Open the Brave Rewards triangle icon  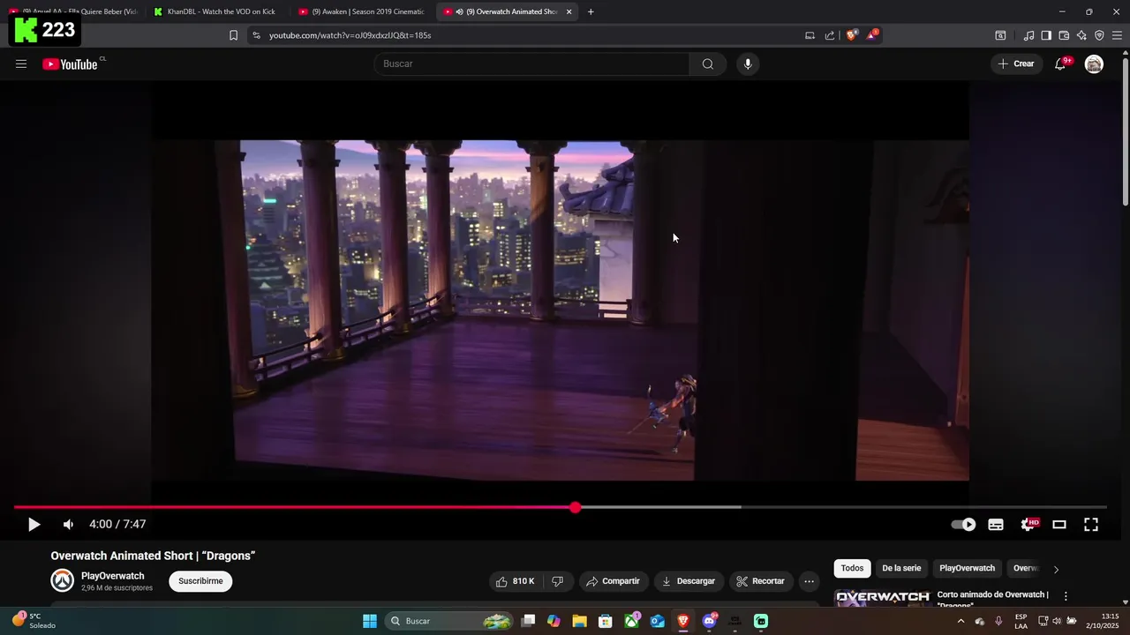[x=872, y=35]
